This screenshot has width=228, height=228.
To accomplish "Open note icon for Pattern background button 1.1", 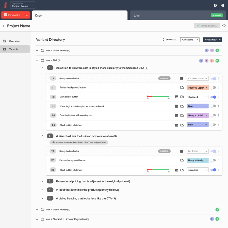I will (182, 87).
